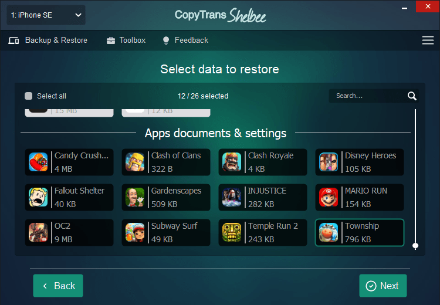440x305 pixels.
Task: Click the Backup & Restore devices icon
Action: (13, 40)
